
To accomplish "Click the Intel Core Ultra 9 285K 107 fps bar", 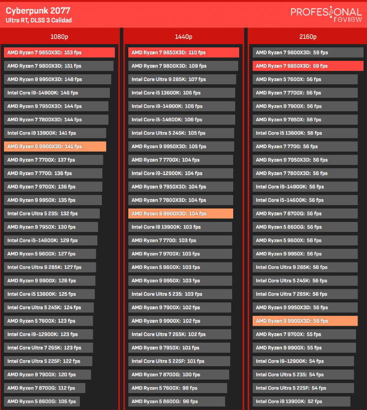I will (x=182, y=79).
